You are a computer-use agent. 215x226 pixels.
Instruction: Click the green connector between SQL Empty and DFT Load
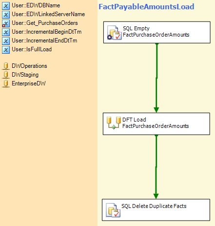click(x=156, y=78)
